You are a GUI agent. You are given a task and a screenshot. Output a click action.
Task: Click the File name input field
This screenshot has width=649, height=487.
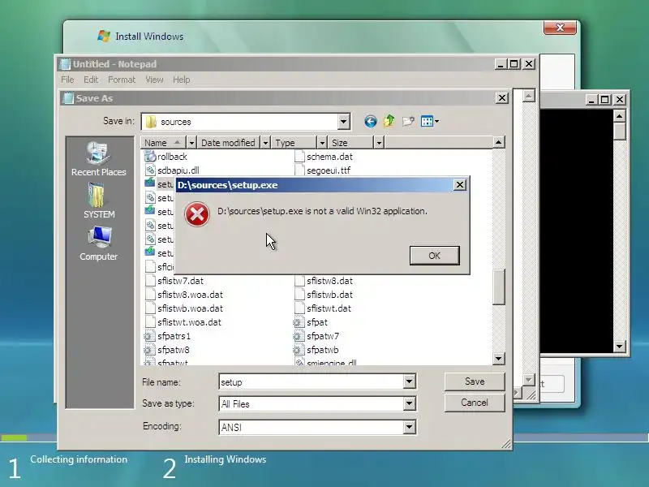point(312,381)
